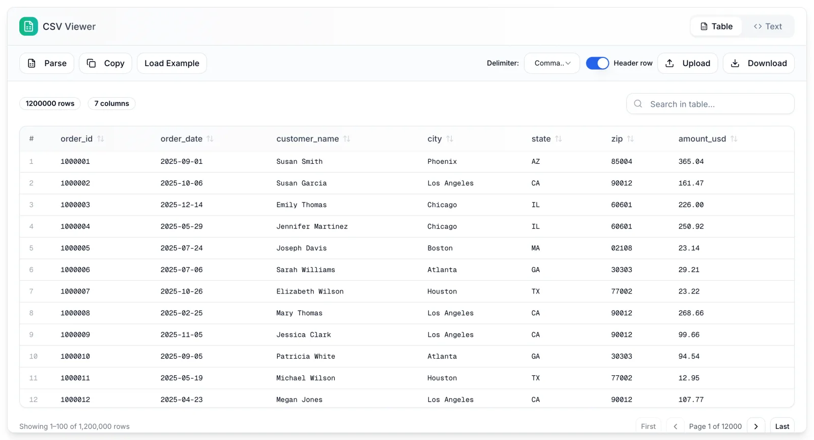The width and height of the screenshot is (814, 440).
Task: Click the amount_usd sort arrows icon
Action: [x=734, y=139]
